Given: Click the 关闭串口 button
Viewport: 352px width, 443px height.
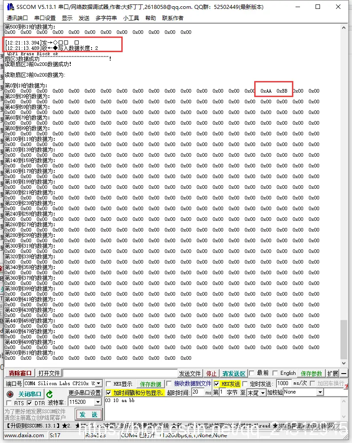Looking at the screenshot, I should (30, 394).
